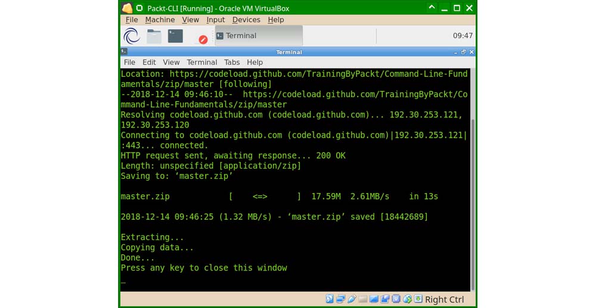Open VirtualBox Machine menu
This screenshot has height=308, width=596.
tap(160, 20)
